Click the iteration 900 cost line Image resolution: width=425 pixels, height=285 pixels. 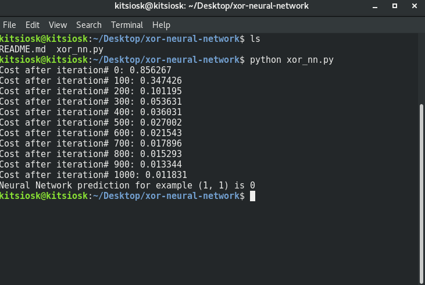91,165
